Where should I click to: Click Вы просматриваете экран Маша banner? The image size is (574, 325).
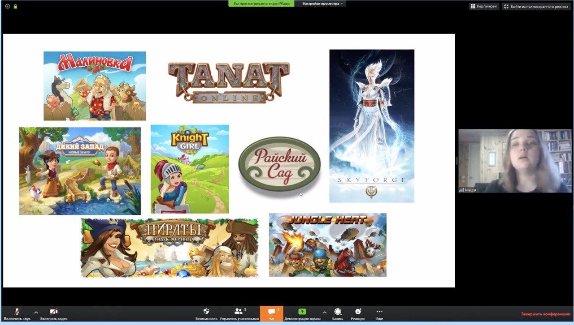(x=261, y=4)
